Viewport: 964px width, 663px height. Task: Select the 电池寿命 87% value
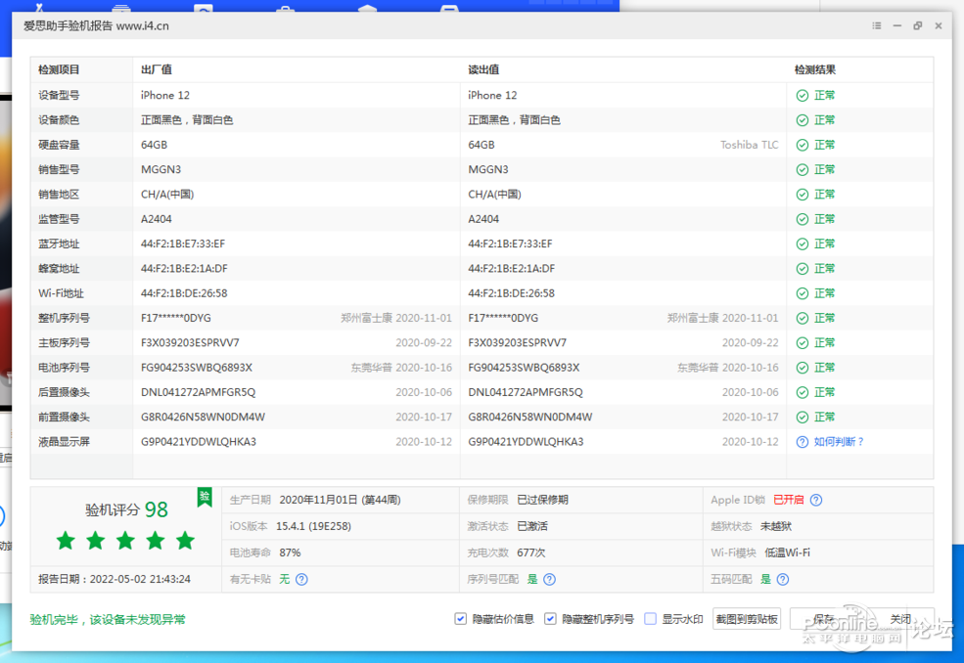291,553
